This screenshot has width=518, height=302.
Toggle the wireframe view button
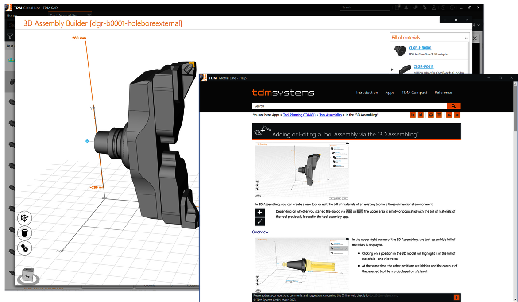pyautogui.click(x=25, y=218)
